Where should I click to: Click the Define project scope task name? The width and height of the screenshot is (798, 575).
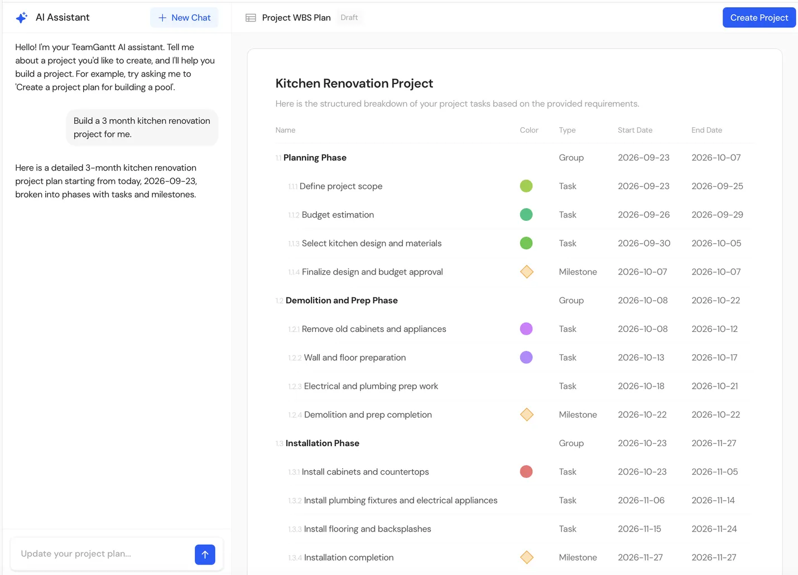click(341, 186)
